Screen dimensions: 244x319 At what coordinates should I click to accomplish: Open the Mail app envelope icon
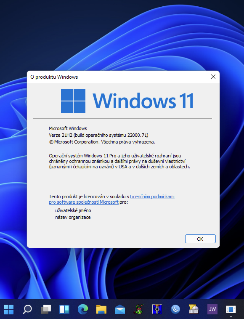point(120,309)
